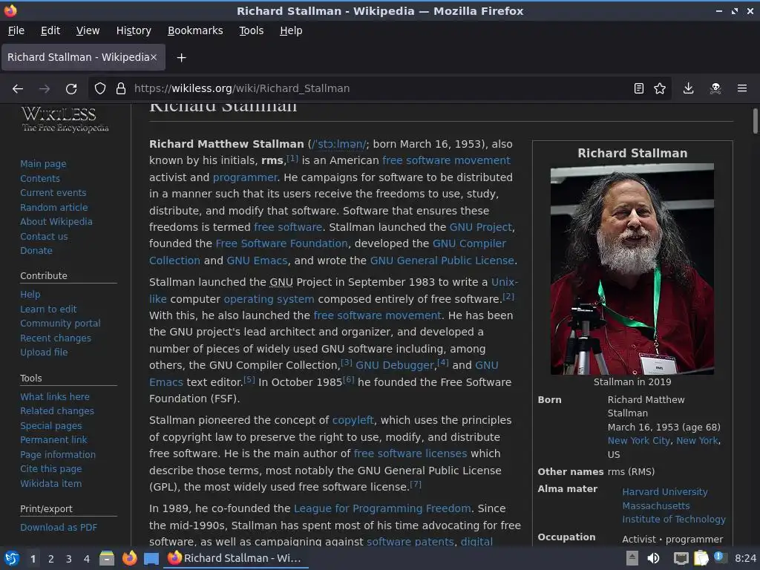
Task: Open the removable media tray icon
Action: (x=632, y=558)
